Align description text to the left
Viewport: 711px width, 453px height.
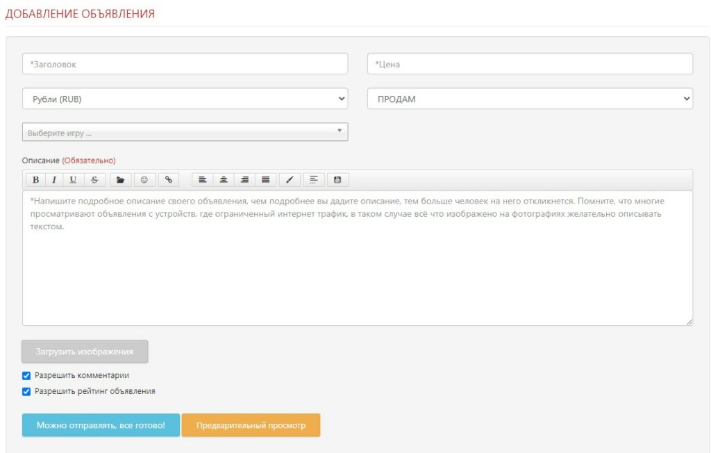point(203,180)
